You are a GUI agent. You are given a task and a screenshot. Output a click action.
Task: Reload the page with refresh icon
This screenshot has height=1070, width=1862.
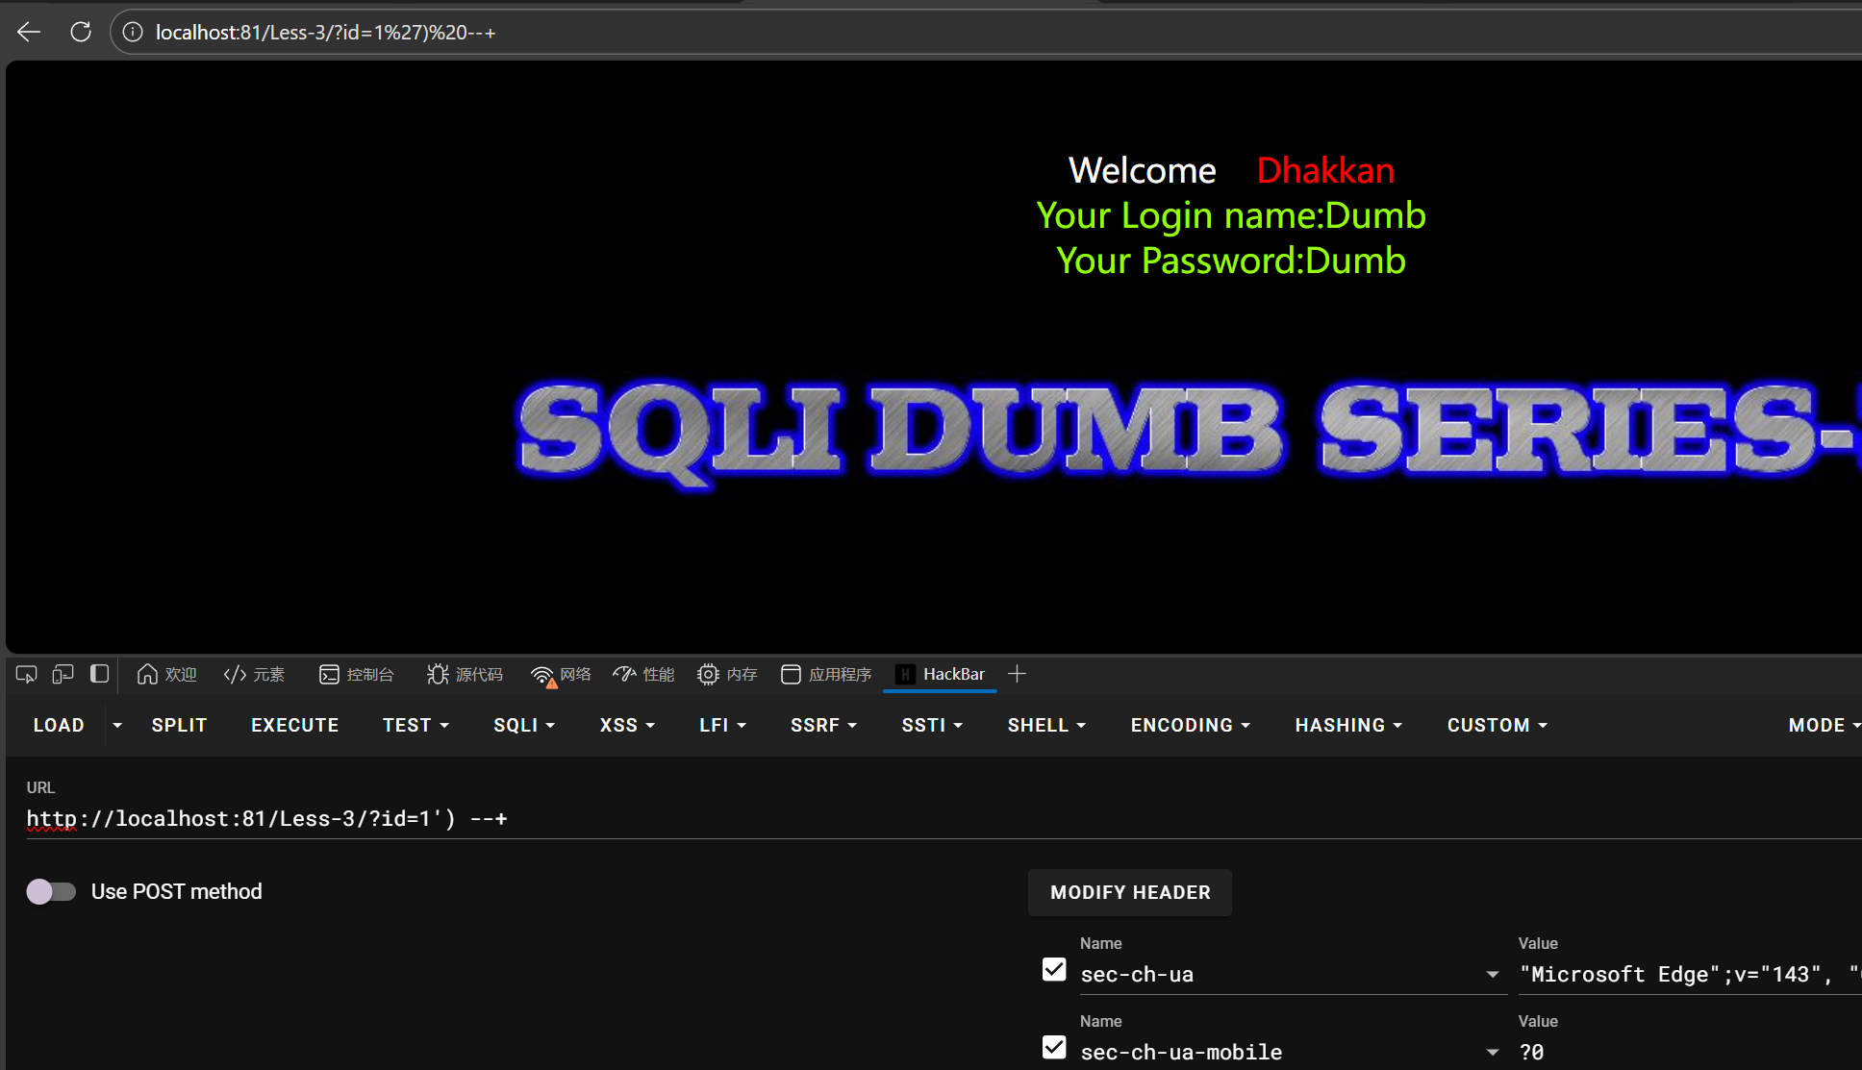click(x=81, y=32)
